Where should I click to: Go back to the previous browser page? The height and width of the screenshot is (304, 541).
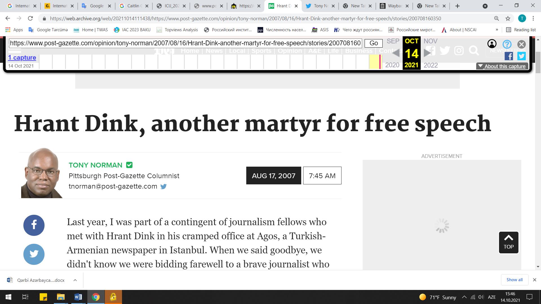8,19
